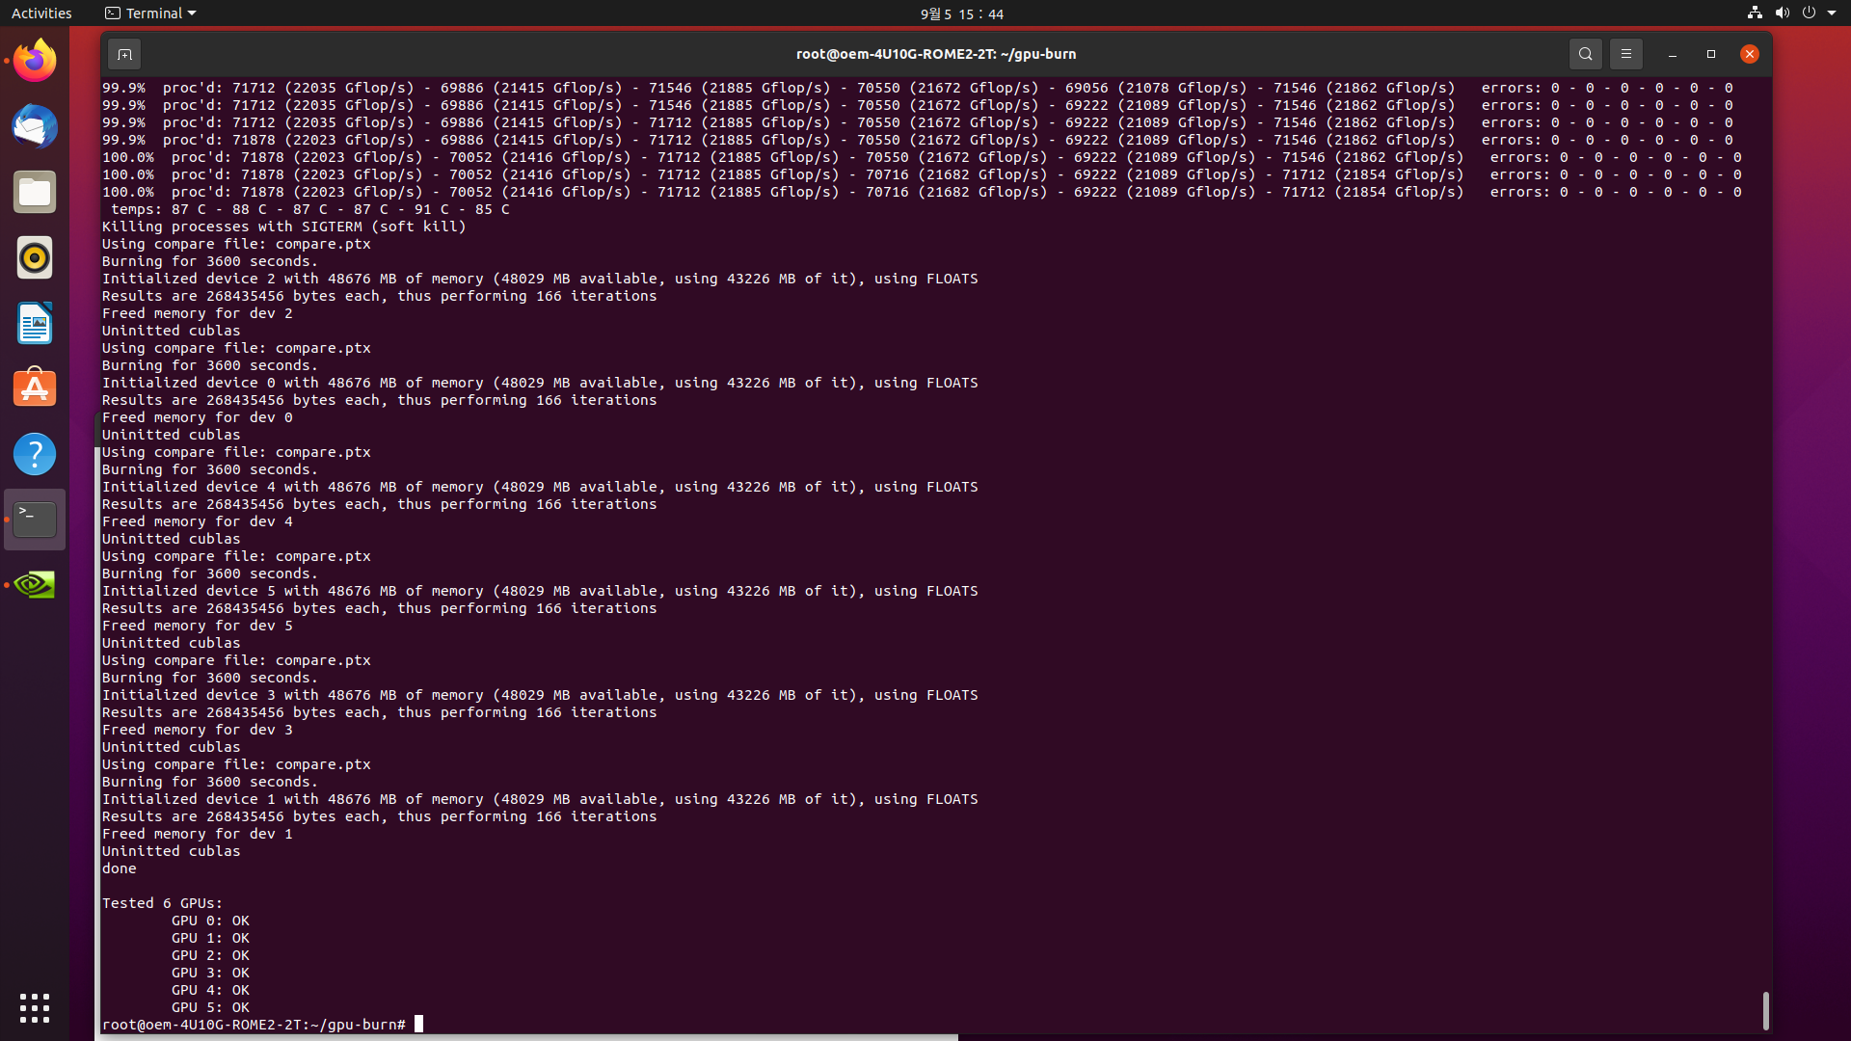Click the 'Initialized device 1' line
This screenshot has height=1041, width=1851.
[x=540, y=799]
